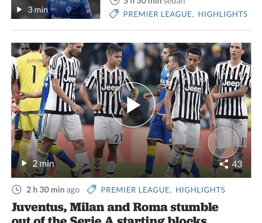Click the clock icon beside '5 h 30 min sedan'
Image resolution: width=262 pixels, height=223 pixels.
[x=115, y=2]
